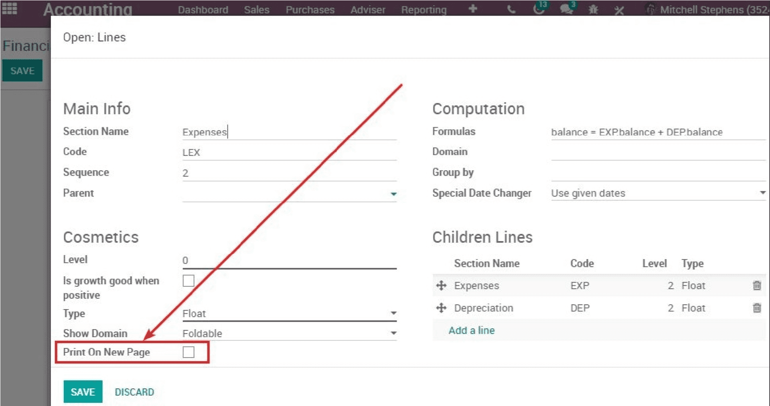Click the plus icon in top navbar
Viewport: 770px width, 406px height.
(473, 9)
